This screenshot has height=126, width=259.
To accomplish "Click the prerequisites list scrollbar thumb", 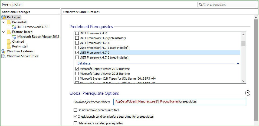I will click(243, 44).
